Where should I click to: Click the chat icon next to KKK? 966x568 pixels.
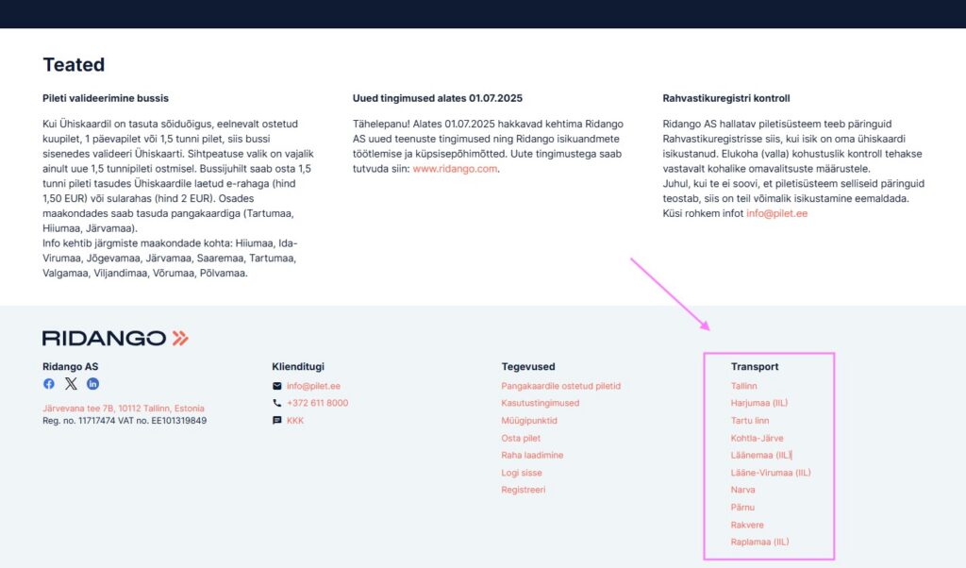point(276,421)
